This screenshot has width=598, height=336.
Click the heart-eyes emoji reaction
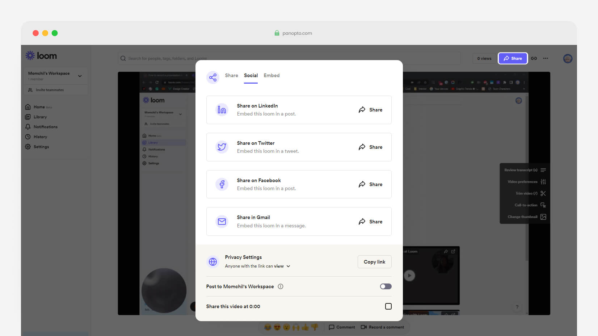pos(277,327)
